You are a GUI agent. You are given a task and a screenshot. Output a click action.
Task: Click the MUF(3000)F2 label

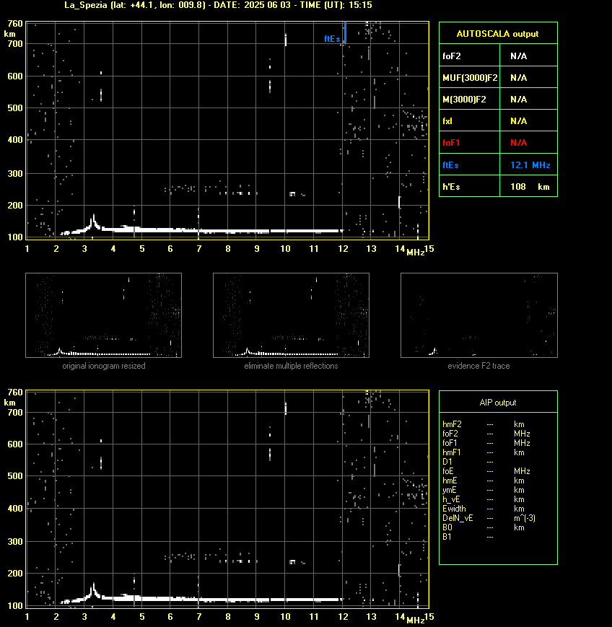(470, 78)
